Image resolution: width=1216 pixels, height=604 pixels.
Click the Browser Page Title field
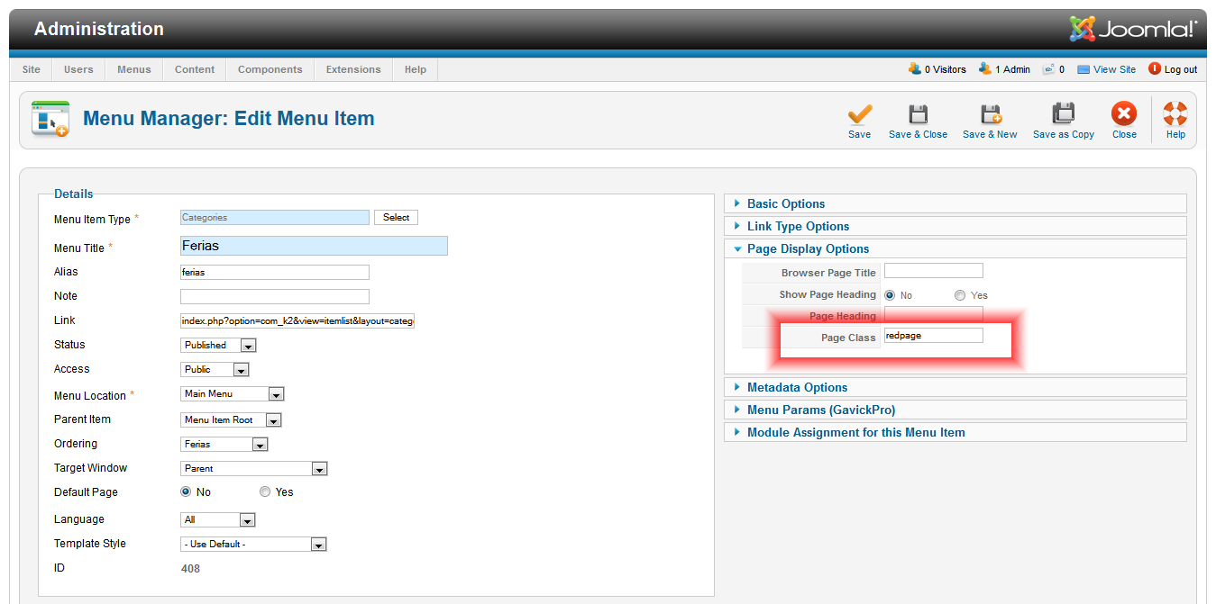[934, 271]
